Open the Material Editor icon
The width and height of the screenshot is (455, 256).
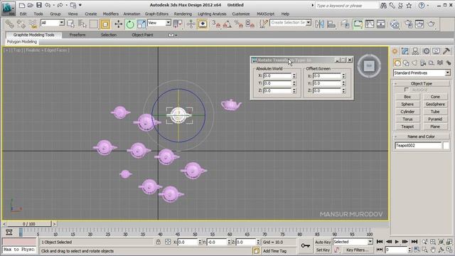coord(395,24)
